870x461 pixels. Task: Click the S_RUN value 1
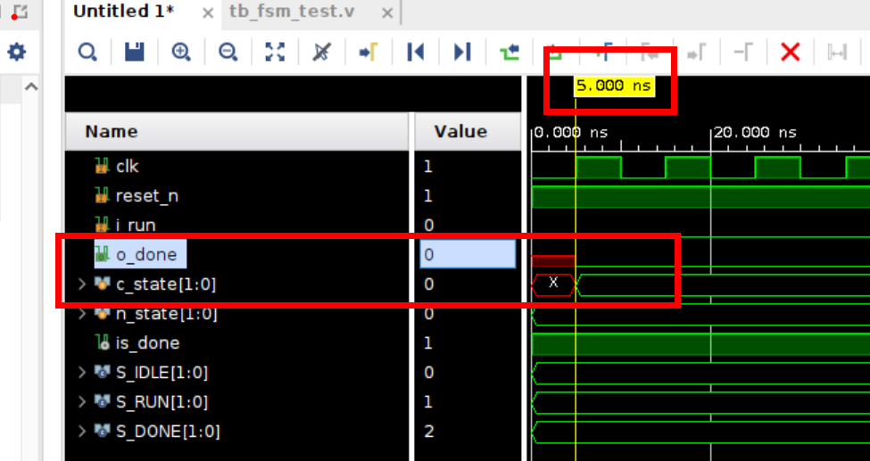(x=427, y=401)
